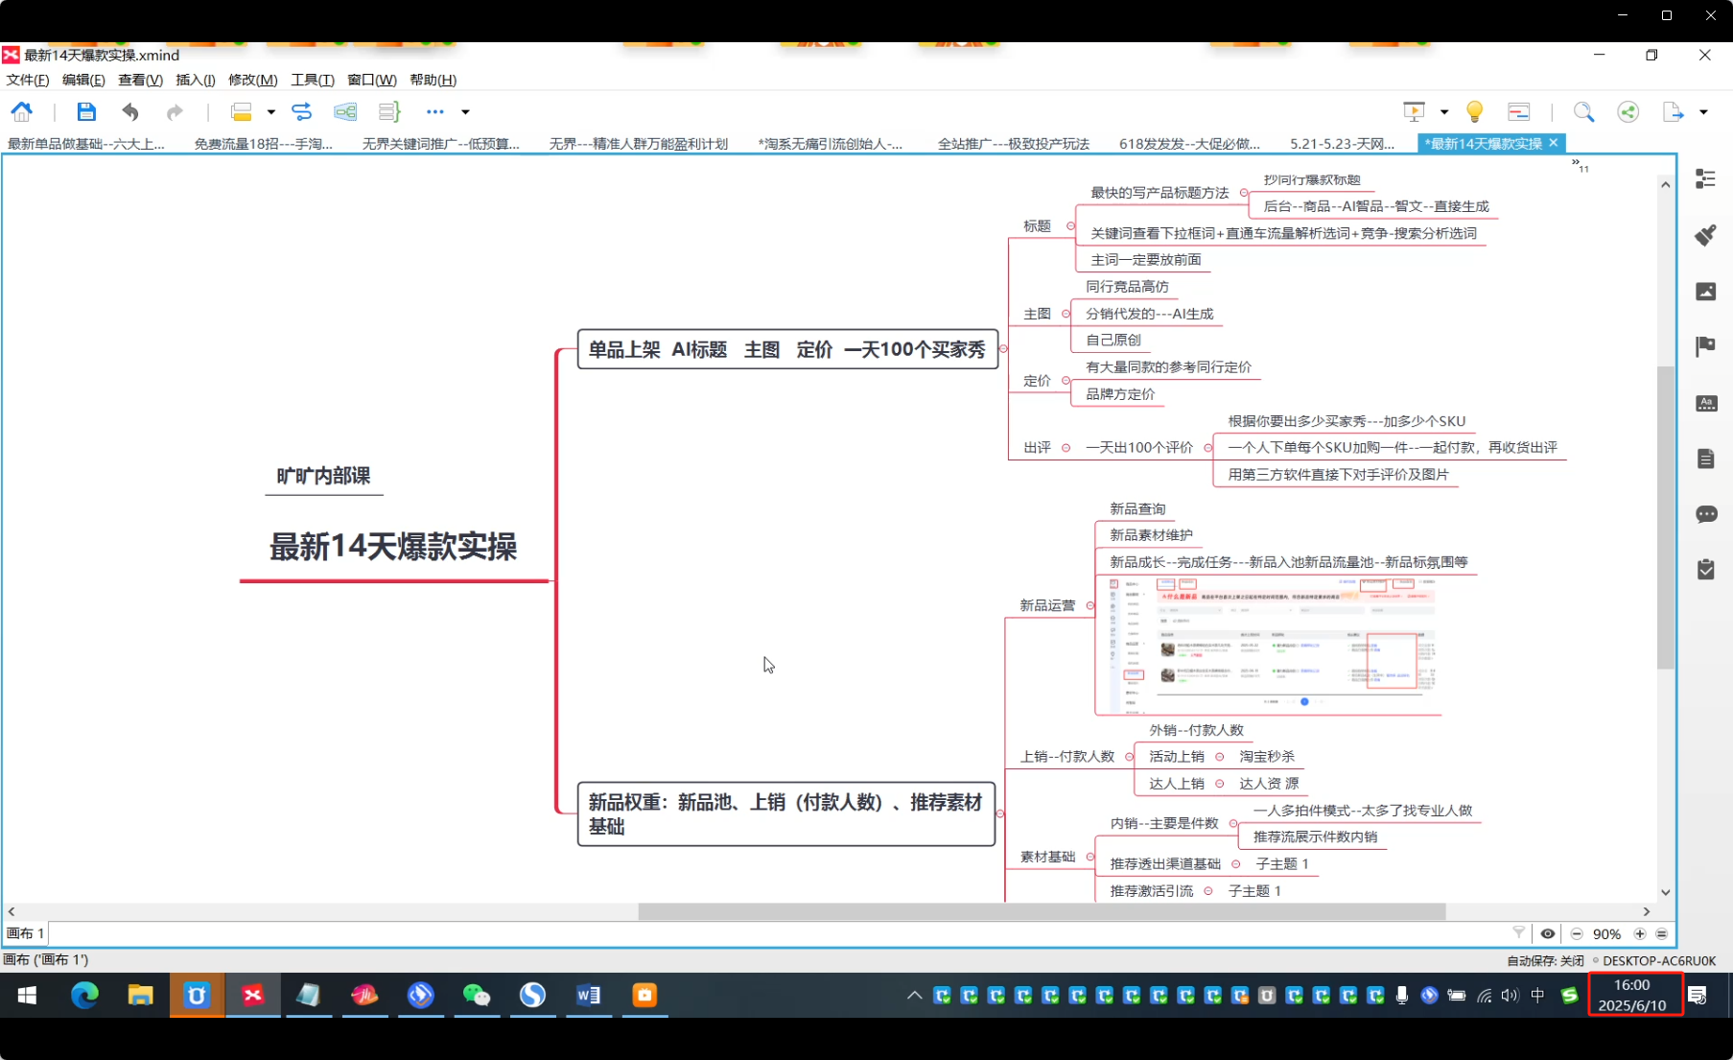The height and width of the screenshot is (1060, 1733).
Task: Switch to the 免费流量18招 tab
Action: [263, 144]
